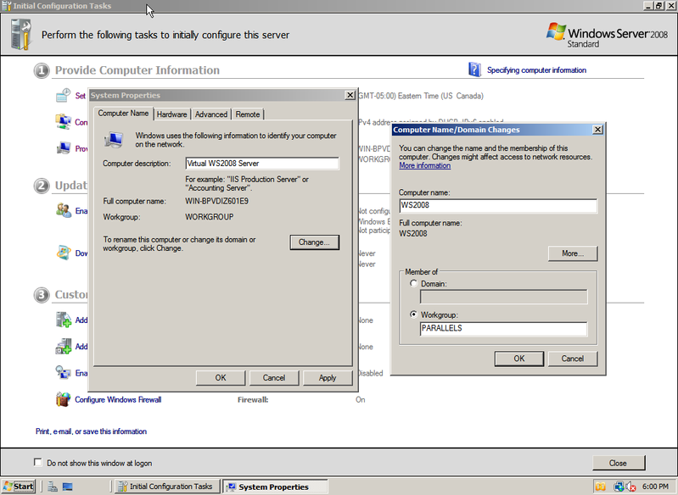
Task: Click the Workgroup name input field
Action: pos(503,328)
